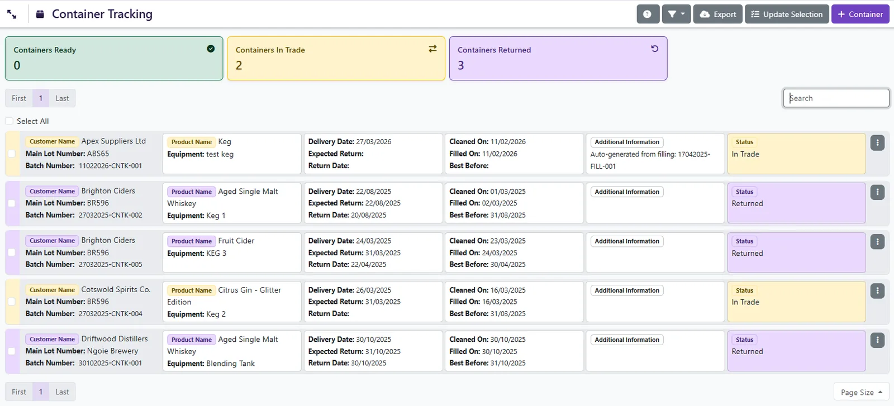The image size is (894, 406).
Task: Check the batch 27032025-CNTK-002 row checkbox
Action: [x=12, y=203]
